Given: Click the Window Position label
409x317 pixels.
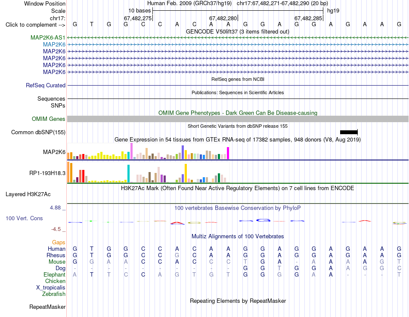Looking at the screenshot, I should pyautogui.click(x=45, y=3).
